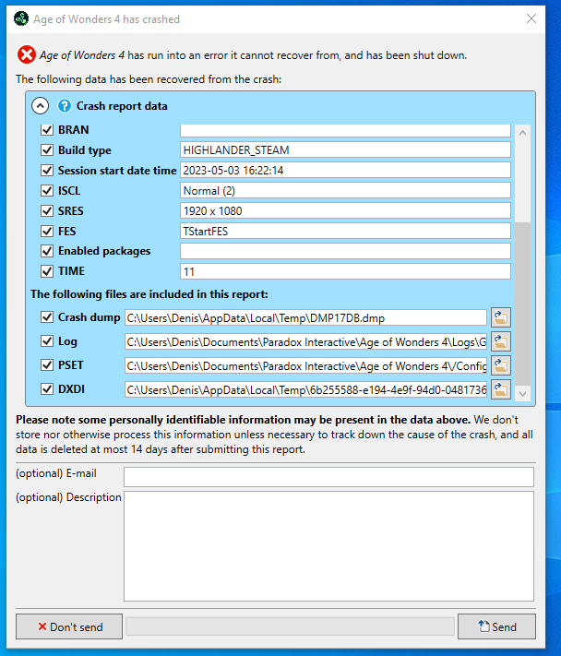Viewport: 561px width, 656px height.
Task: Click the empty BRAN value field
Action: pyautogui.click(x=346, y=130)
